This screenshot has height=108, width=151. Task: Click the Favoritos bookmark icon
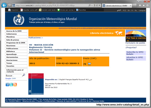click(77, 10)
